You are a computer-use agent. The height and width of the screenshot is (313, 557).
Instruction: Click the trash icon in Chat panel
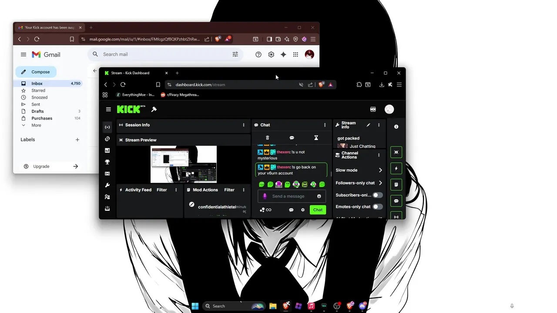[268, 138]
